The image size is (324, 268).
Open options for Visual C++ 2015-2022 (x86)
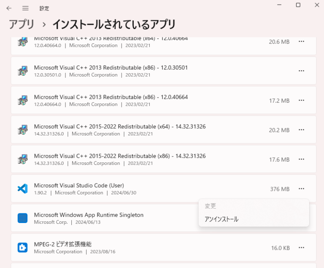tap(301, 159)
